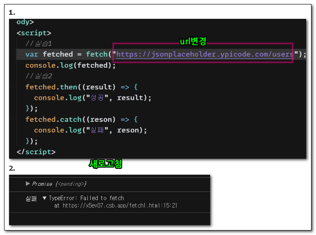Open the fetch1.html:15:21 stack trace link
This screenshot has width=316, height=235.
click(x=119, y=205)
